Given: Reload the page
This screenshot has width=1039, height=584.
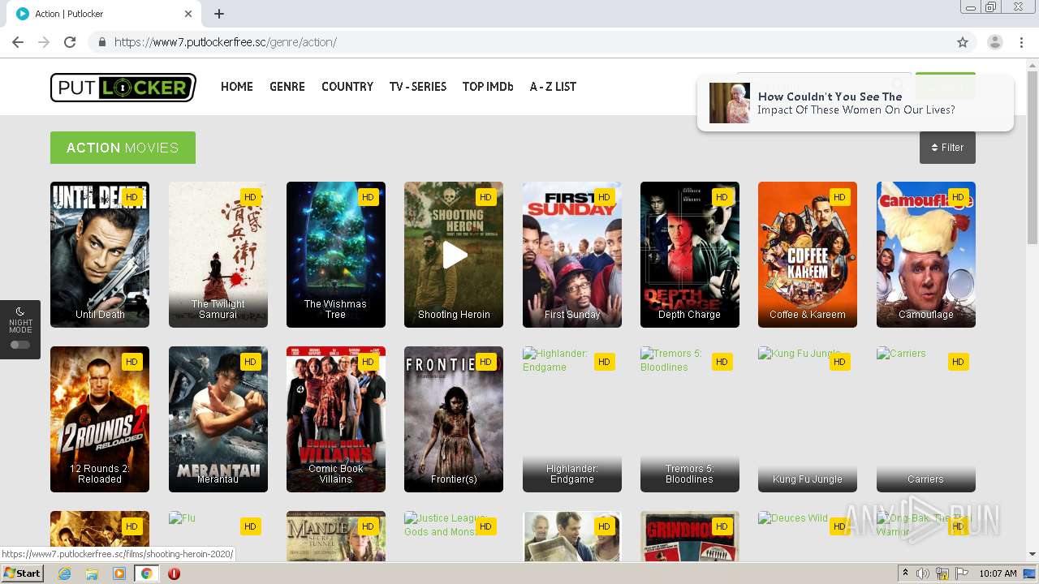Looking at the screenshot, I should [x=70, y=42].
